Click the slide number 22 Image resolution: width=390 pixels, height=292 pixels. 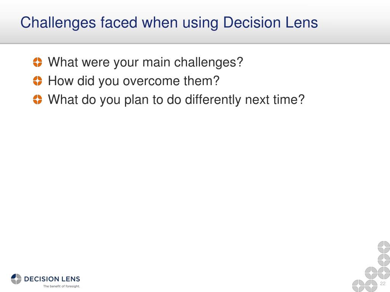[383, 283]
